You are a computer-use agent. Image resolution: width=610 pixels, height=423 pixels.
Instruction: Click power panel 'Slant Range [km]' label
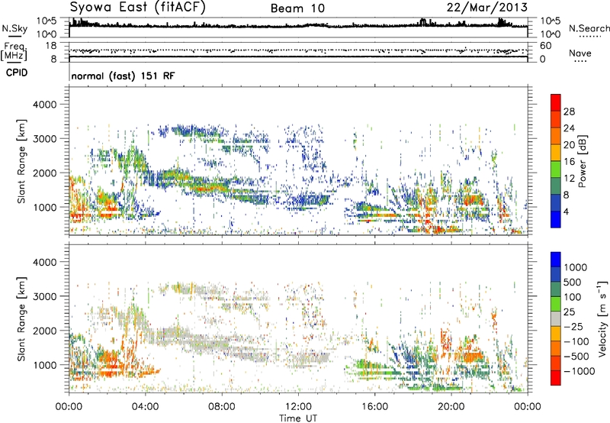click(21, 161)
